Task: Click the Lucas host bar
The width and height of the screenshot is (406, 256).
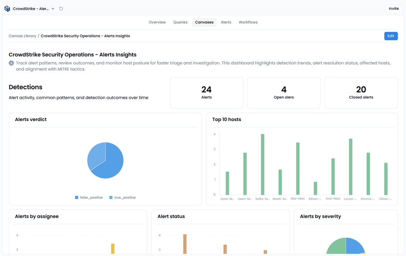Action: pyautogui.click(x=351, y=167)
